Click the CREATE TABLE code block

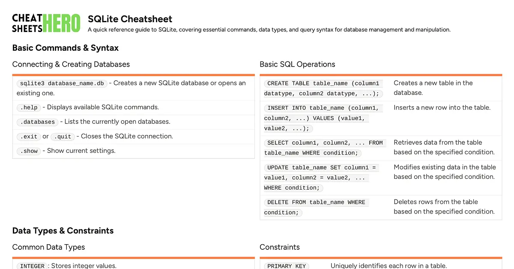(323, 88)
